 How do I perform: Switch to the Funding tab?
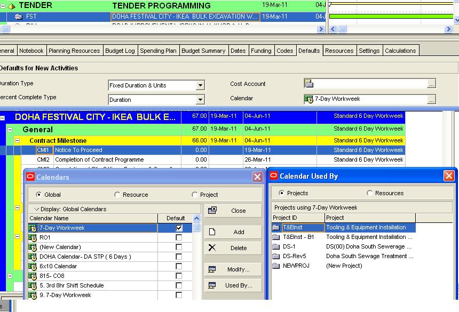click(x=261, y=51)
